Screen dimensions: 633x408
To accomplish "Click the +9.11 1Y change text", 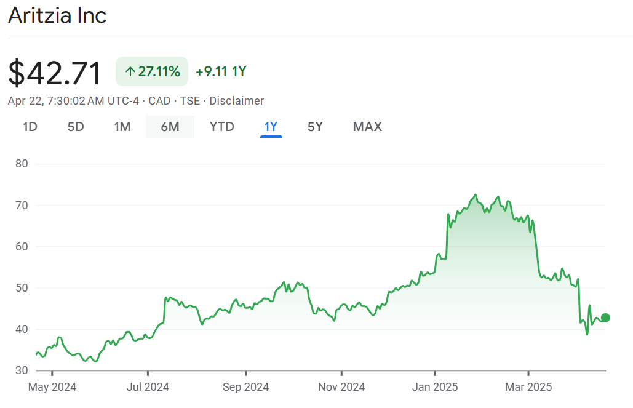I will tap(221, 72).
